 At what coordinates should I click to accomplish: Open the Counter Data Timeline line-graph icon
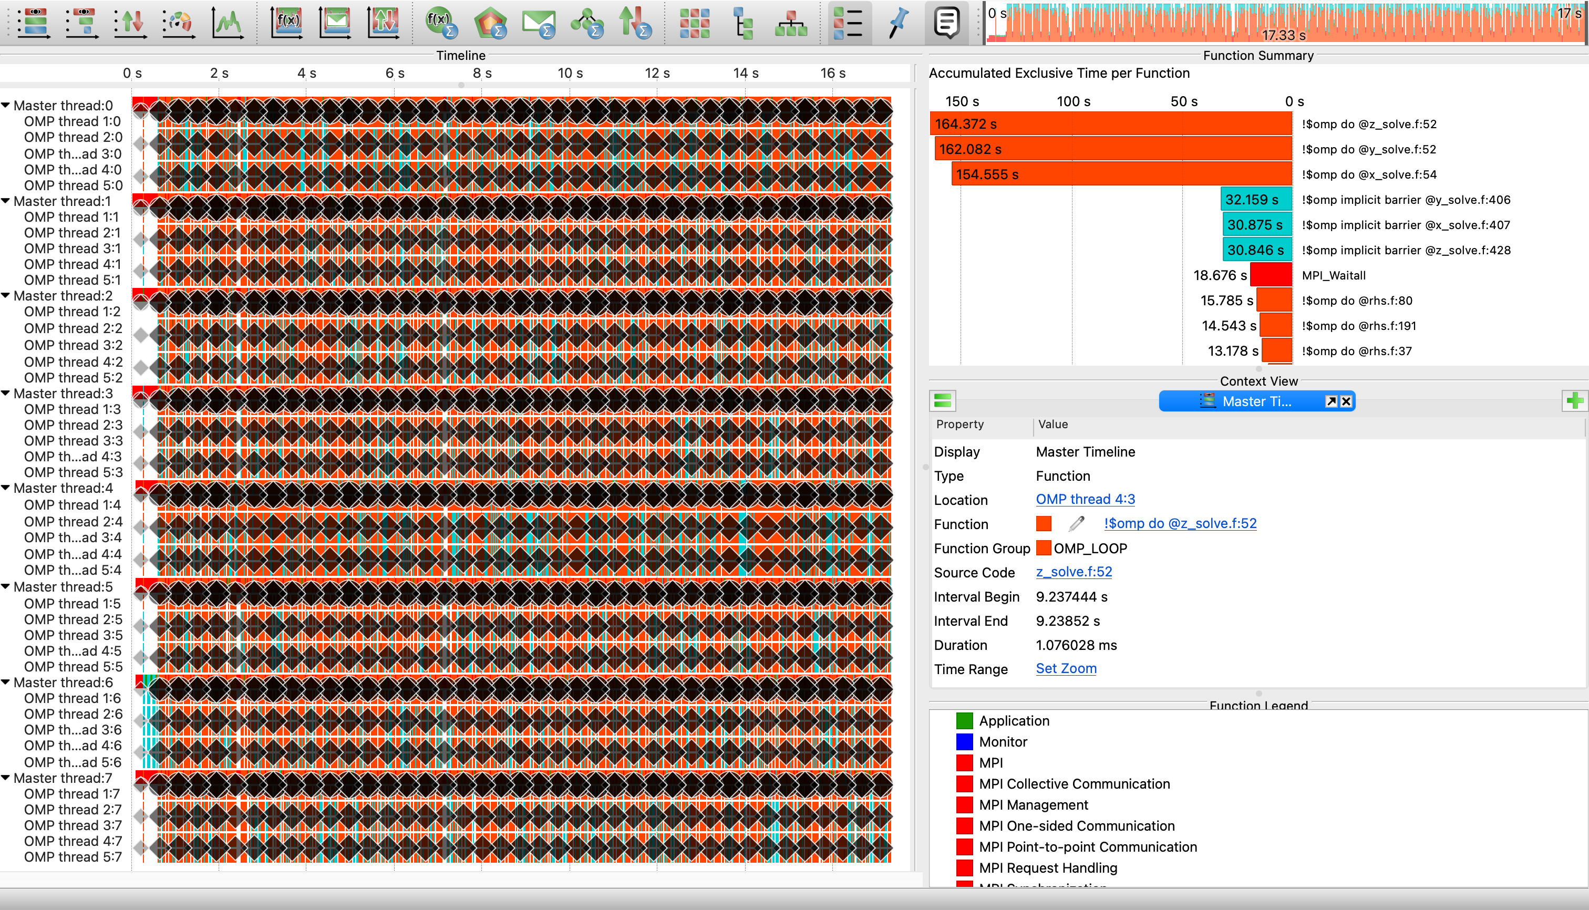coord(228,23)
